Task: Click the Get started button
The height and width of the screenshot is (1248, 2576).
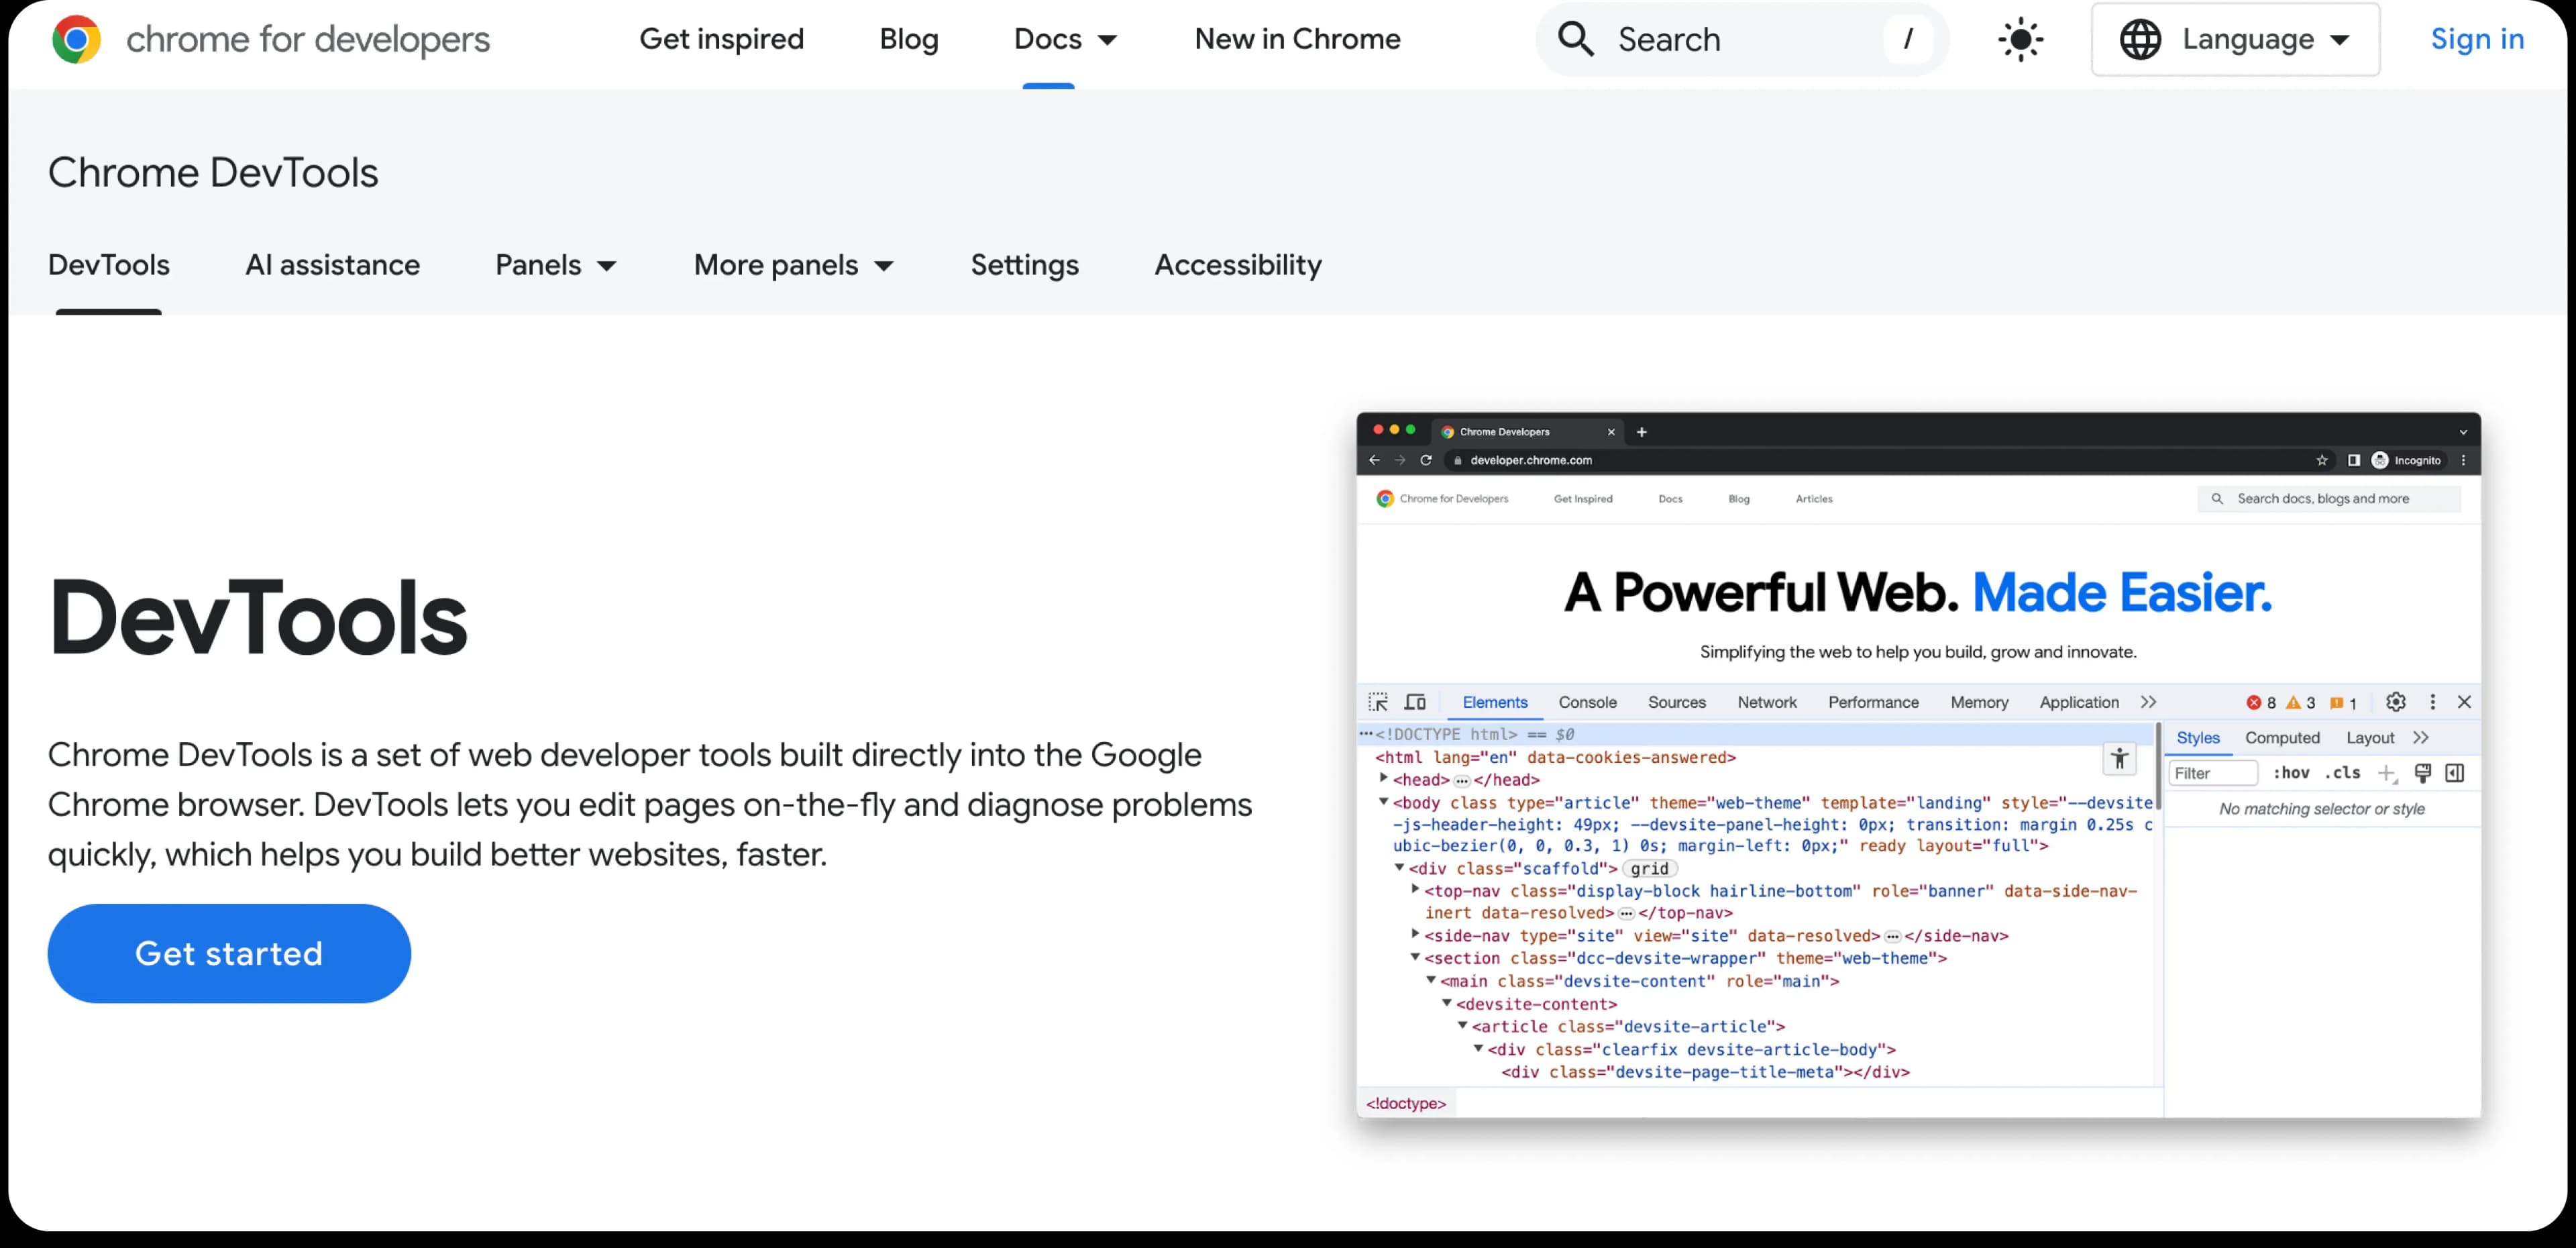Action: 228,953
